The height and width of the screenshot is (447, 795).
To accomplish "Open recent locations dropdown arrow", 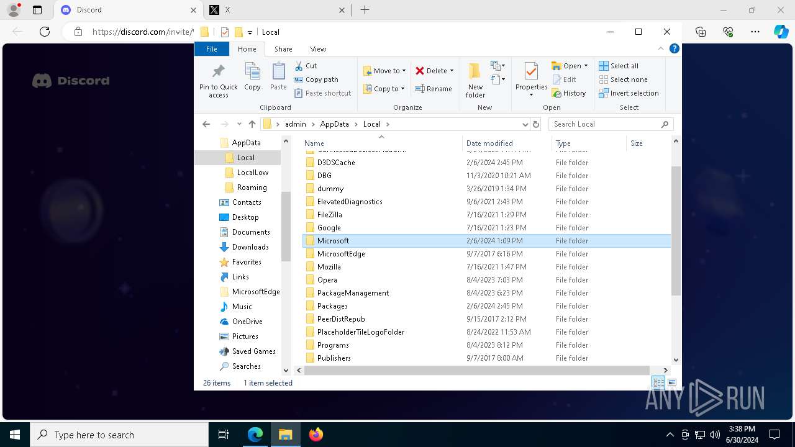I will 239,124.
